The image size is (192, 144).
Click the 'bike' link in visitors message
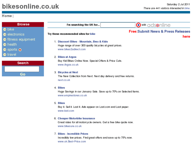point(187,8)
